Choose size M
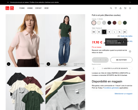The image size is (138, 110). coord(109,32)
